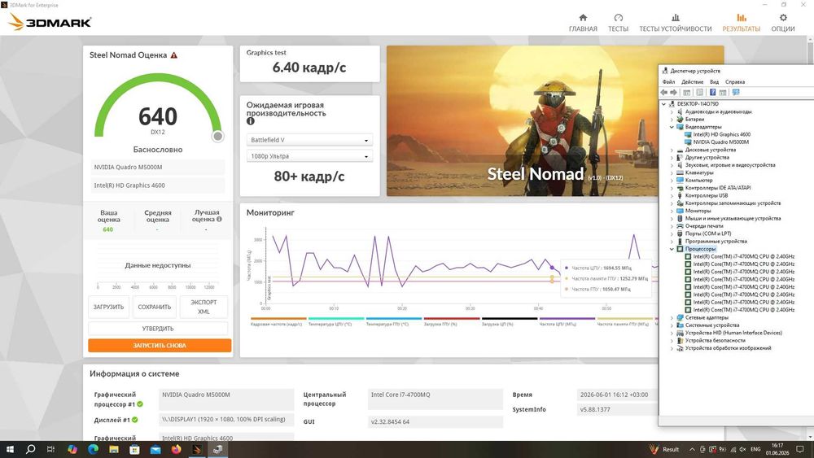The image size is (814, 458).
Task: Select Устройства обработки изображений tree item
Action: point(728,348)
